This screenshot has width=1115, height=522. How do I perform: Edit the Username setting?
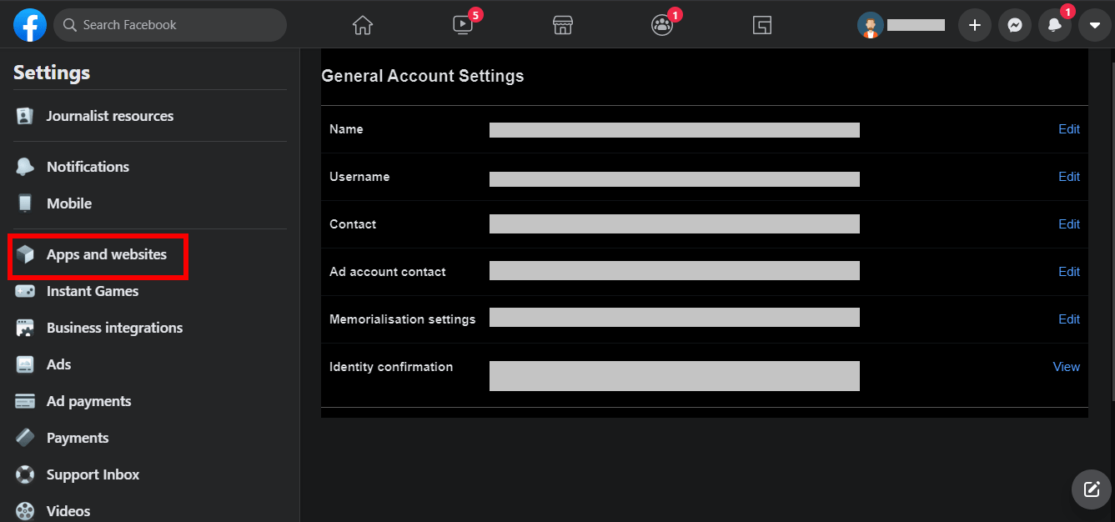click(1068, 177)
